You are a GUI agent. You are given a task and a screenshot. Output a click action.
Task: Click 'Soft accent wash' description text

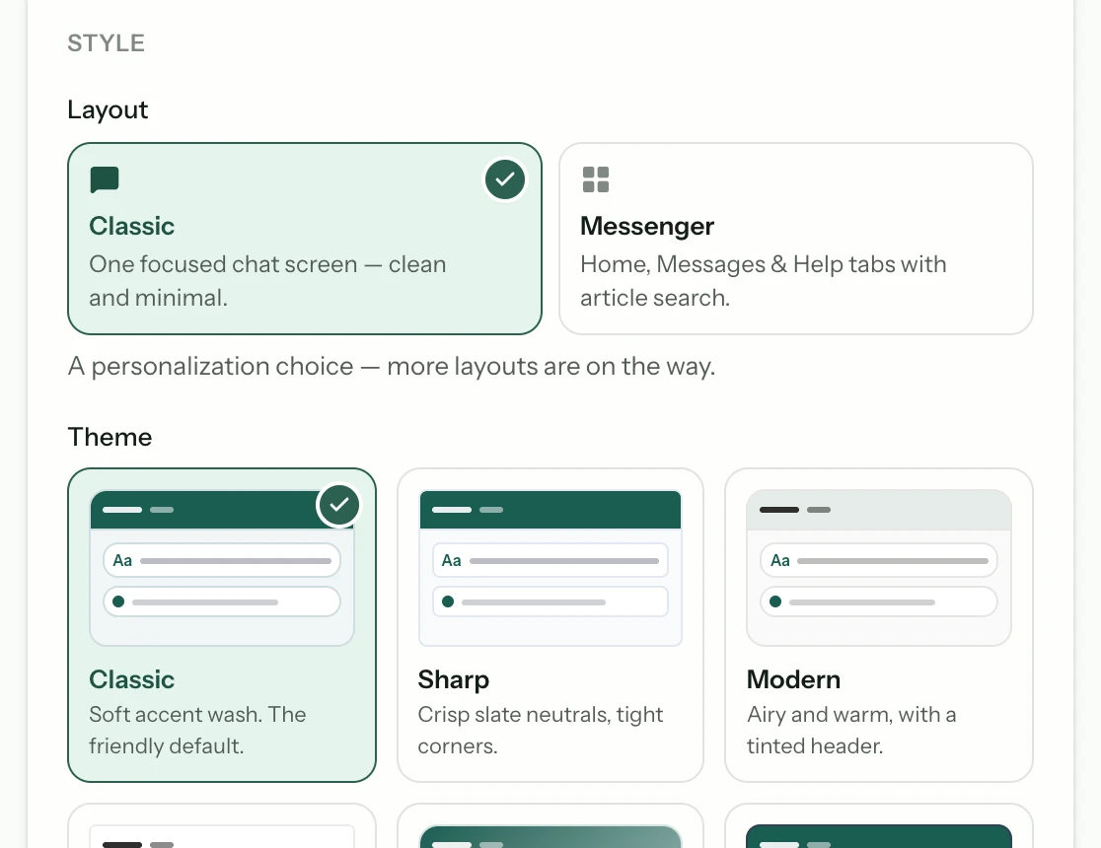click(x=197, y=730)
